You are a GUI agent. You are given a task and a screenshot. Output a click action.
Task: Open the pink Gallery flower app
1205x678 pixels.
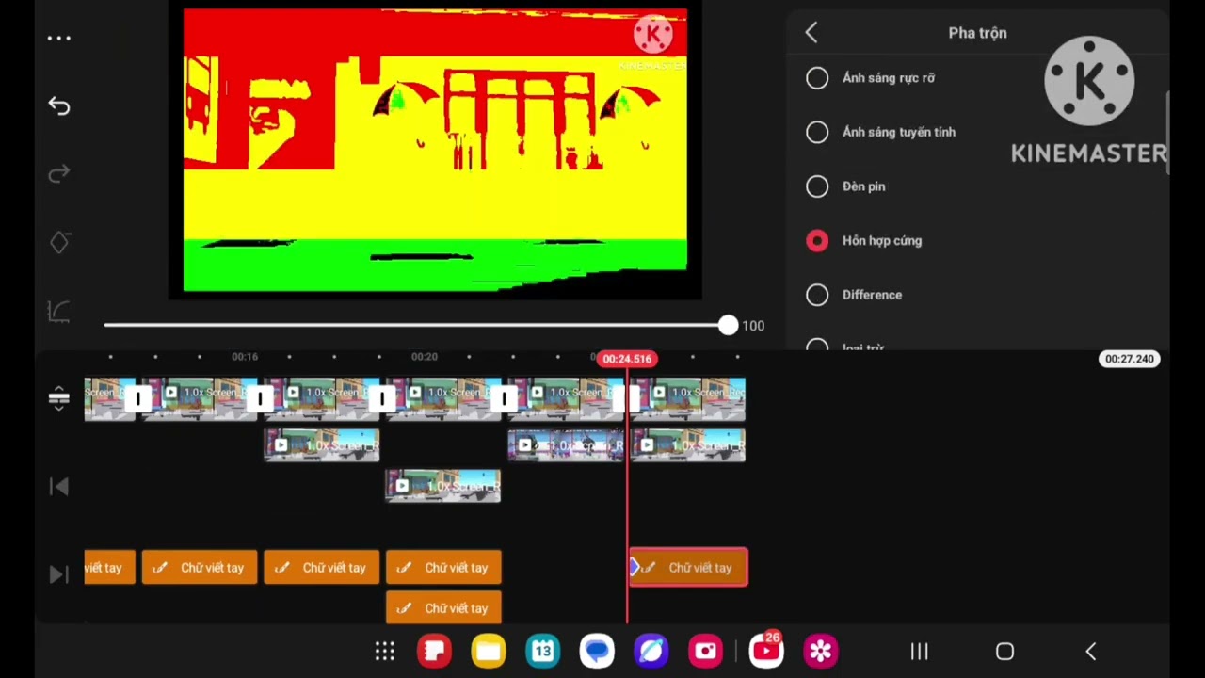(x=821, y=651)
